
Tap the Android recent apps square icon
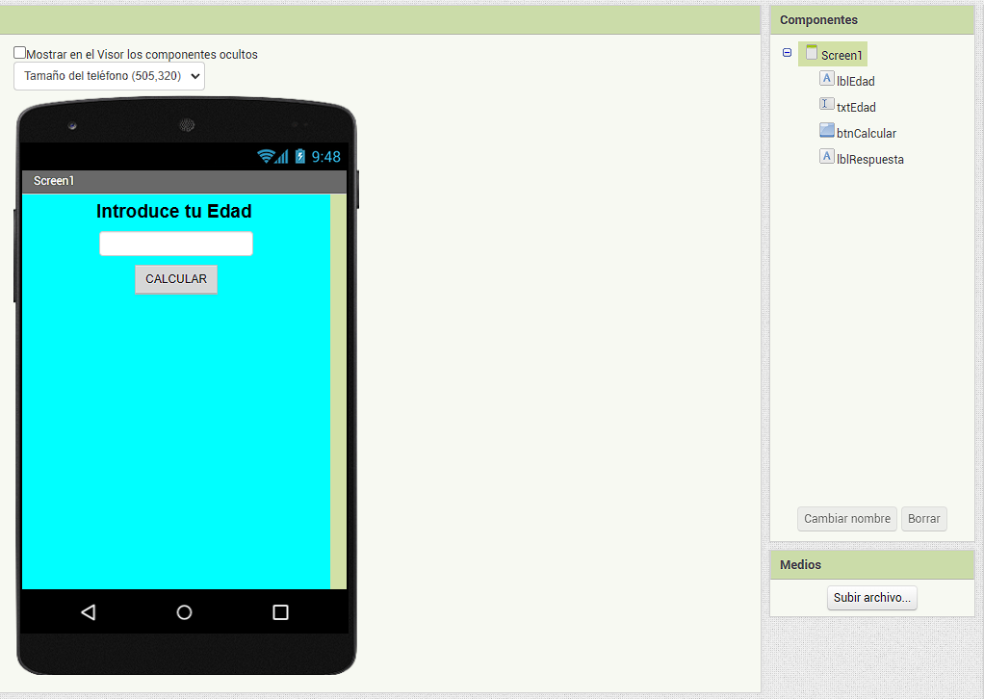[x=280, y=612]
